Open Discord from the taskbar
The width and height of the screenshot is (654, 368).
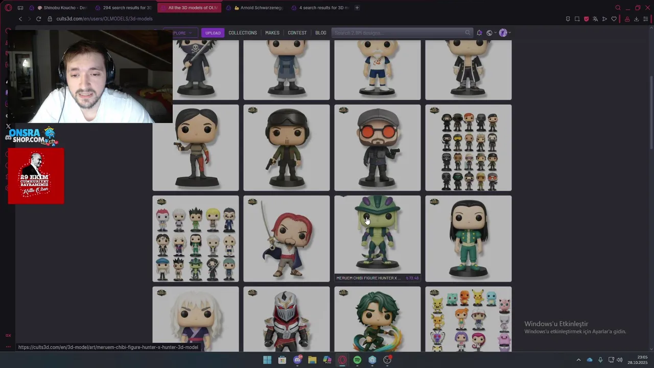click(x=297, y=360)
